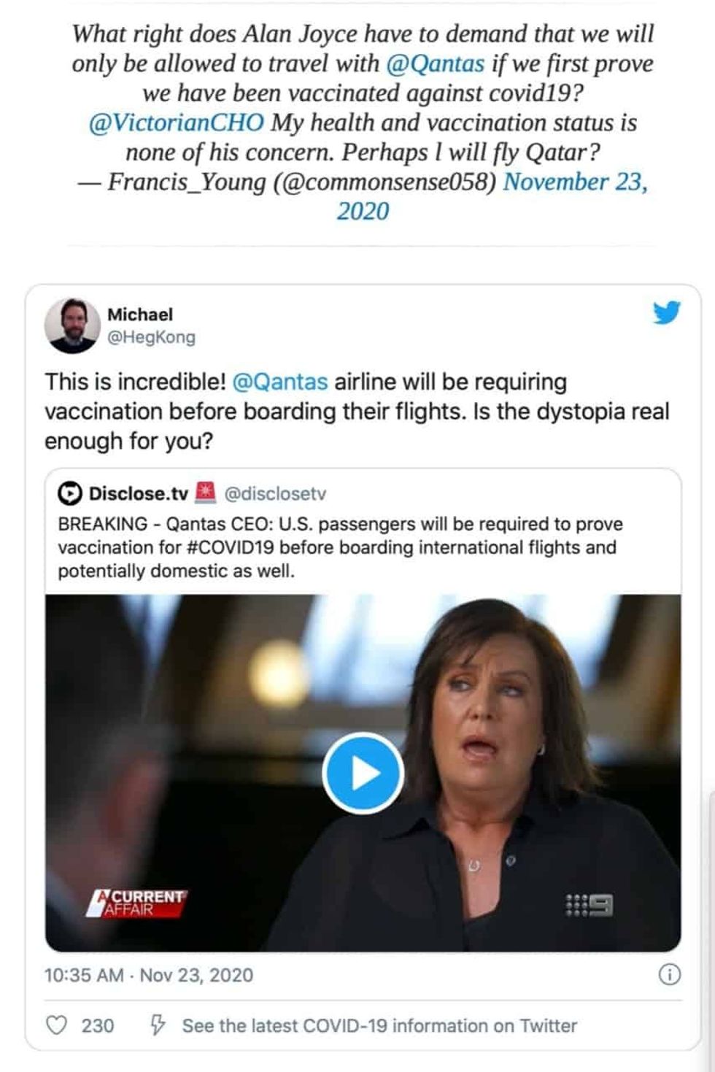This screenshot has width=715, height=1072.
Task: Click the Disclose.tv account name
Action: click(x=139, y=494)
